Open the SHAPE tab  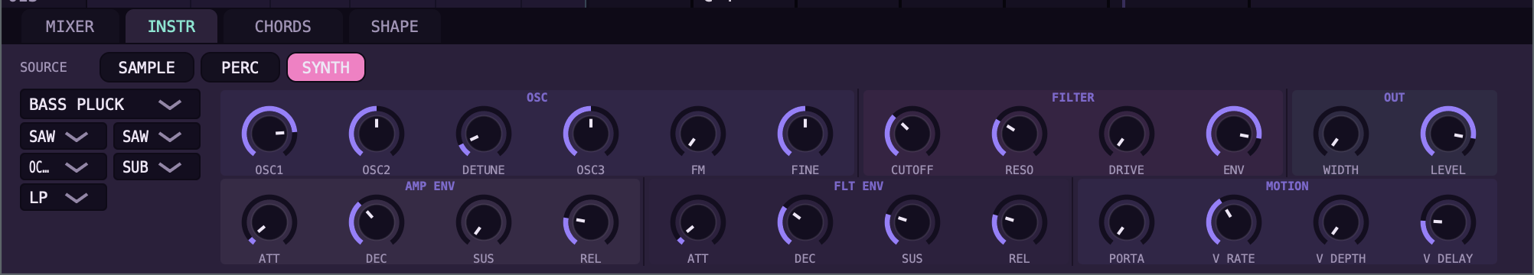(x=395, y=27)
